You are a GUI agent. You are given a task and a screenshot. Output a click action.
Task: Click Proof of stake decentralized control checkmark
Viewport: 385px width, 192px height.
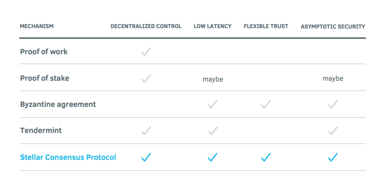146,79
